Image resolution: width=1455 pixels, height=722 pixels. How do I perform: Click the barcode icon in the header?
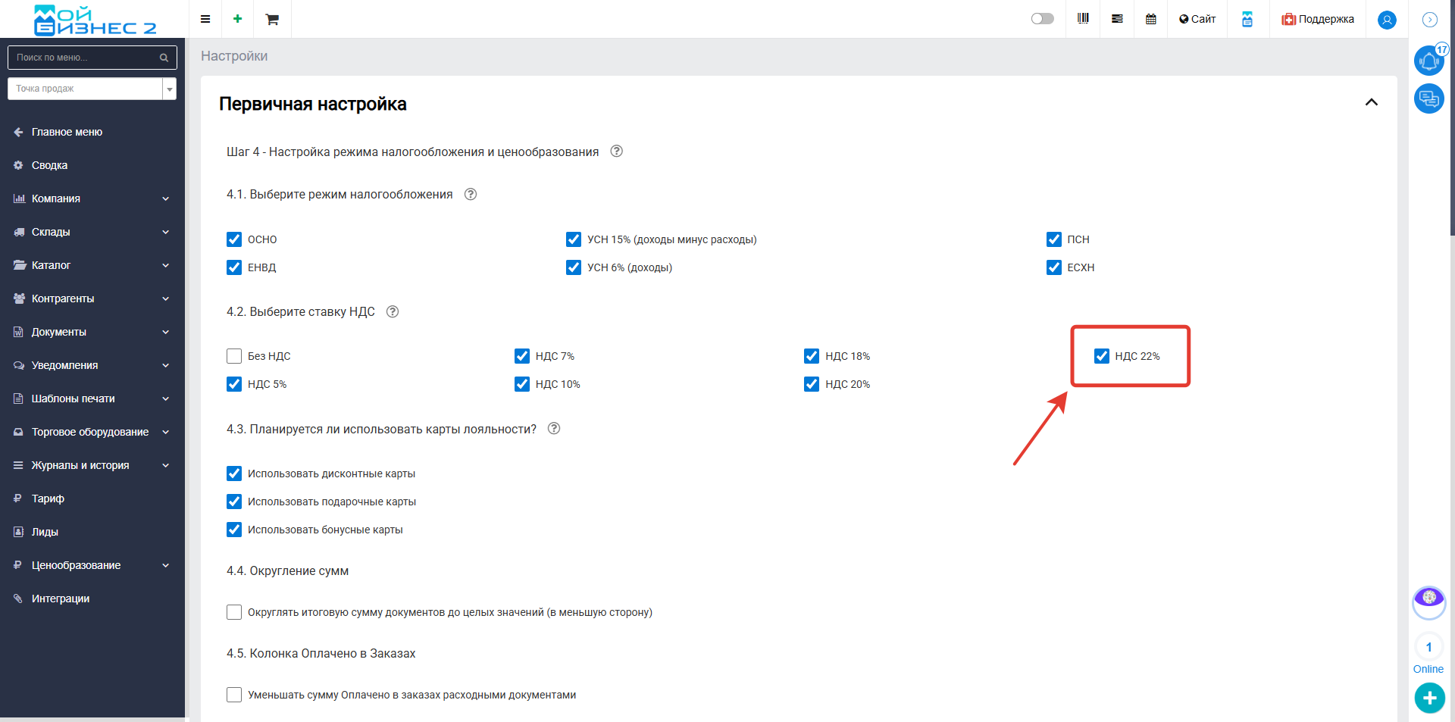pyautogui.click(x=1083, y=19)
